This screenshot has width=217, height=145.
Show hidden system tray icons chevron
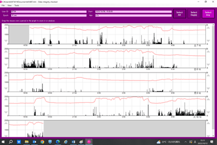(186, 142)
